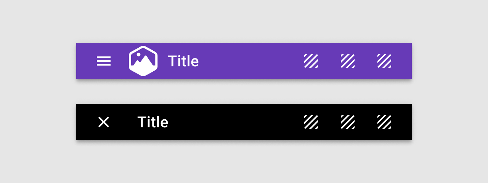
Task: Click empty black space between Title and action icons
Action: (236, 122)
